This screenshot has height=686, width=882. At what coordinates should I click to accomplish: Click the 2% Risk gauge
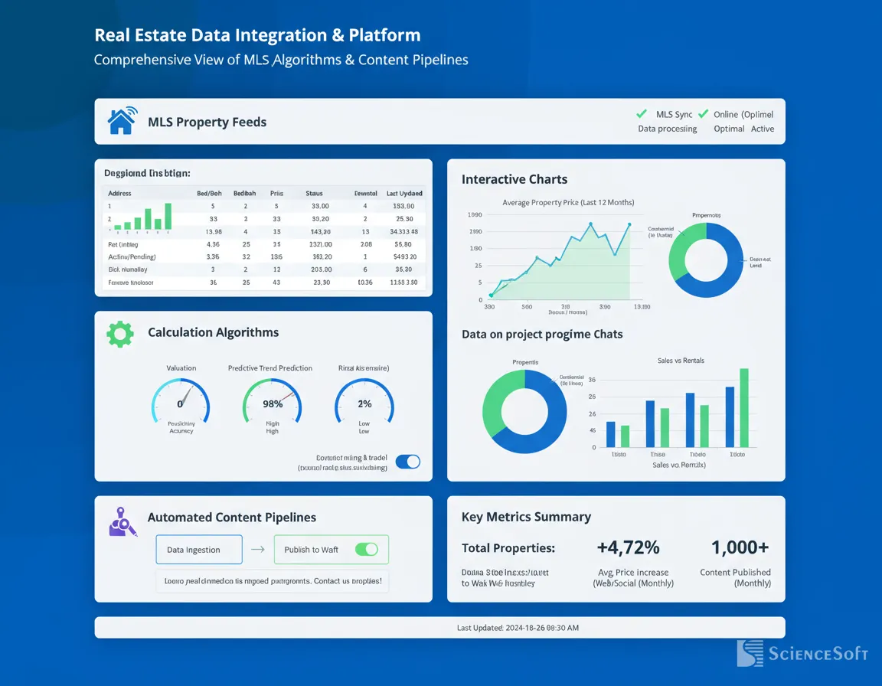364,402
